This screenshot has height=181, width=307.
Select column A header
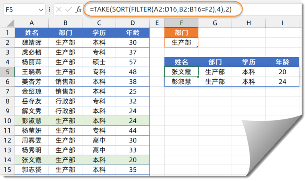[32, 23]
